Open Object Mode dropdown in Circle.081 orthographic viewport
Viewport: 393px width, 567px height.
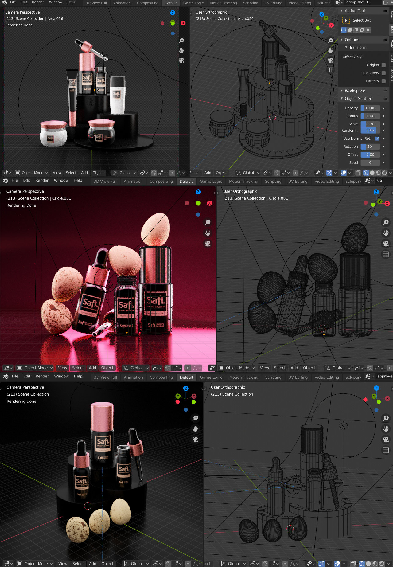tap(237, 368)
